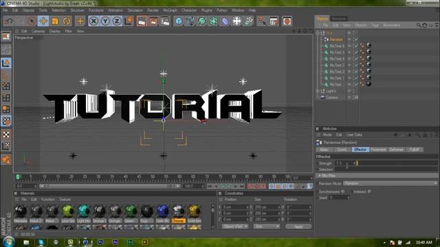
Task: Toggle the Z axis lock
Action: [x=117, y=21]
